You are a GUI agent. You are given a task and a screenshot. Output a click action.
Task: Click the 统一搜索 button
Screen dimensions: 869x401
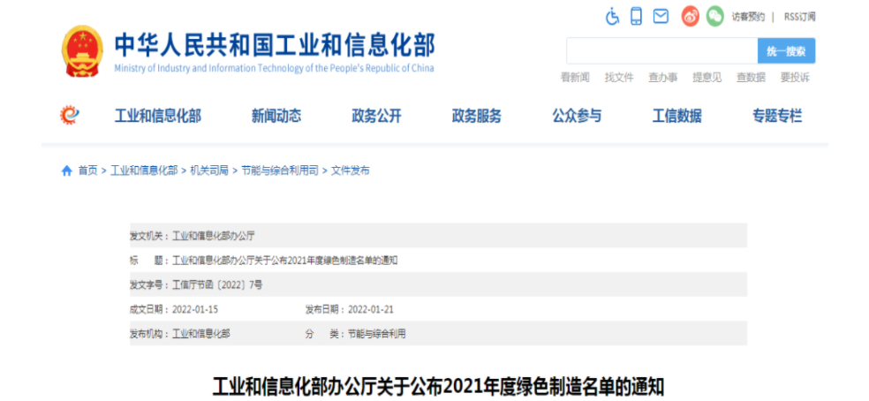(786, 51)
